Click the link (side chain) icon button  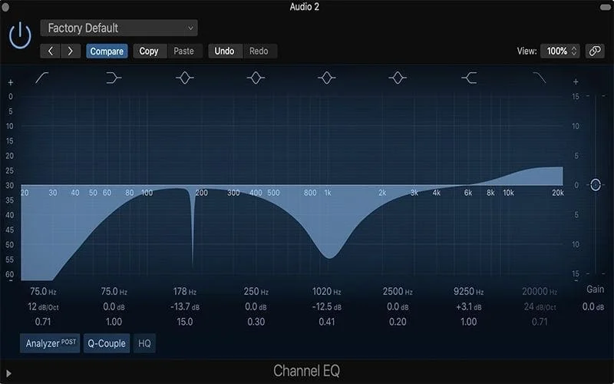[x=595, y=51]
